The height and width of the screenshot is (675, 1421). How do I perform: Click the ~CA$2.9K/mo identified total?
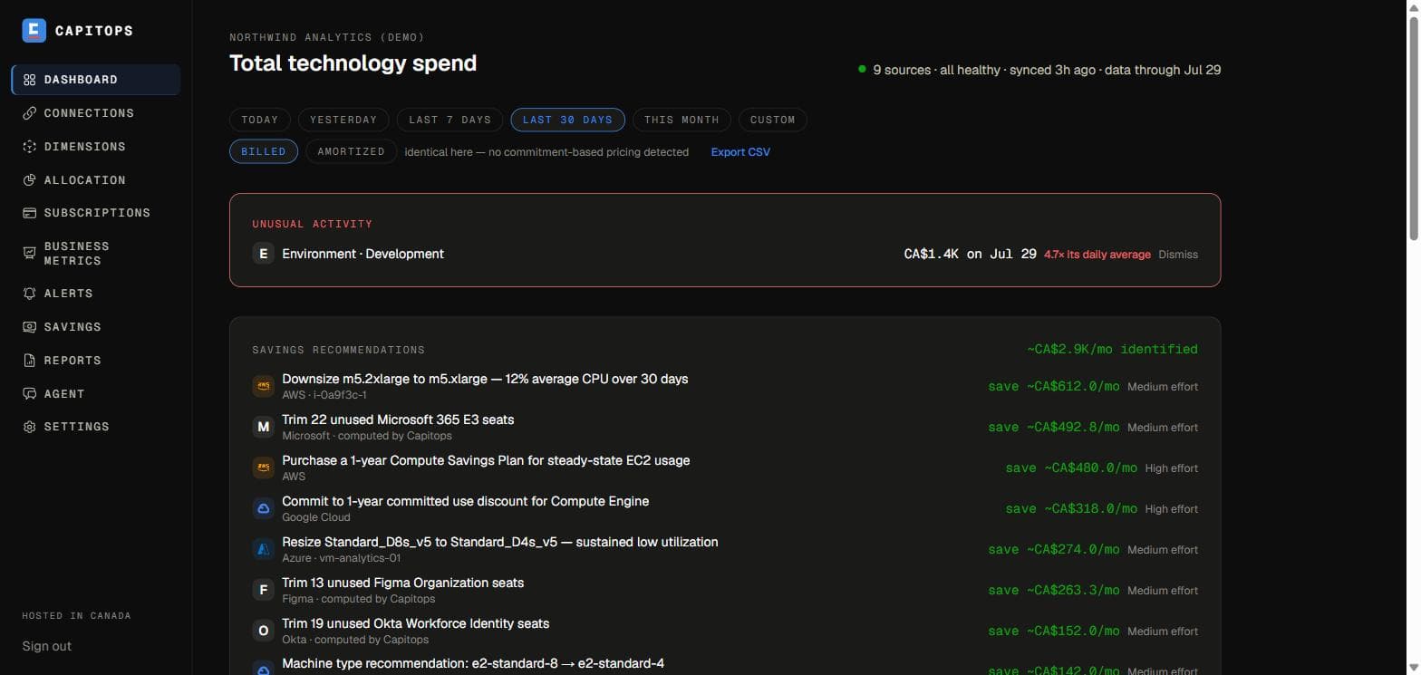[x=1112, y=349]
